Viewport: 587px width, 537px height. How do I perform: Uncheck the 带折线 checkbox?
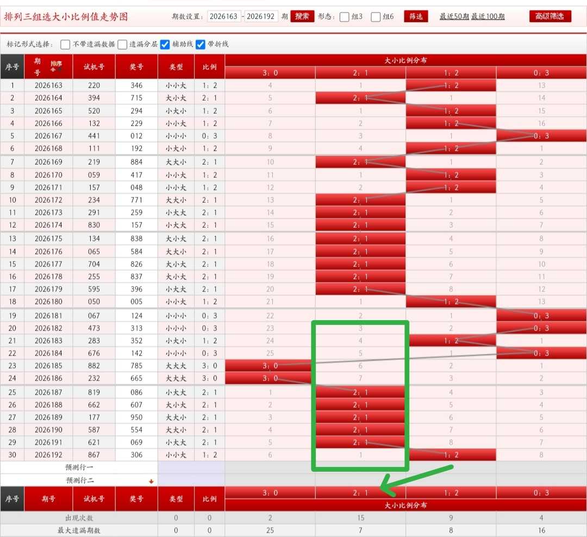pyautogui.click(x=200, y=45)
